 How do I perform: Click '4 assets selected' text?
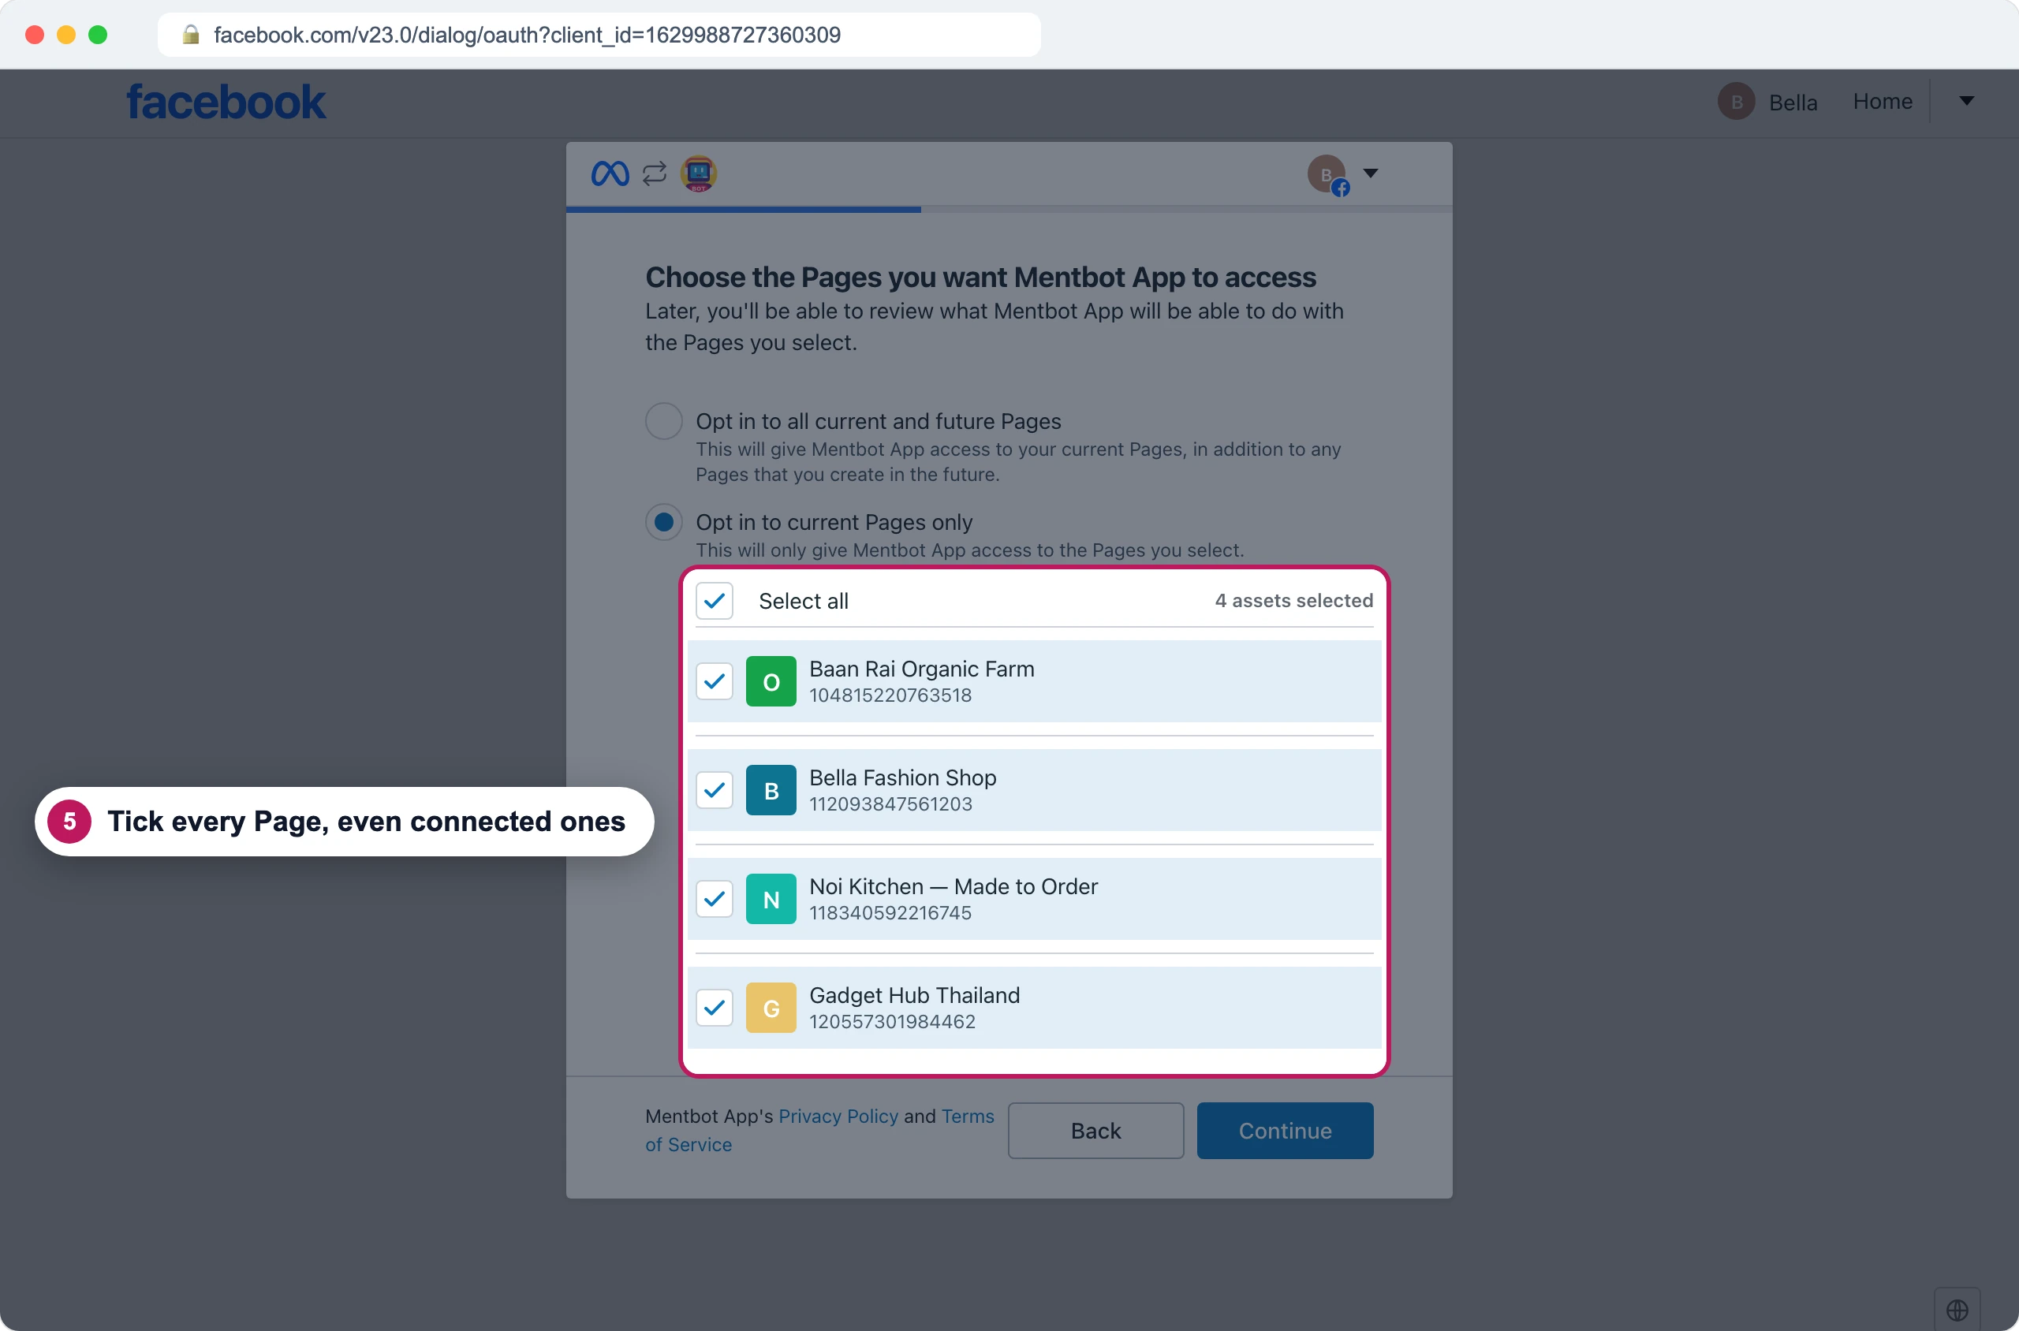[1294, 601]
